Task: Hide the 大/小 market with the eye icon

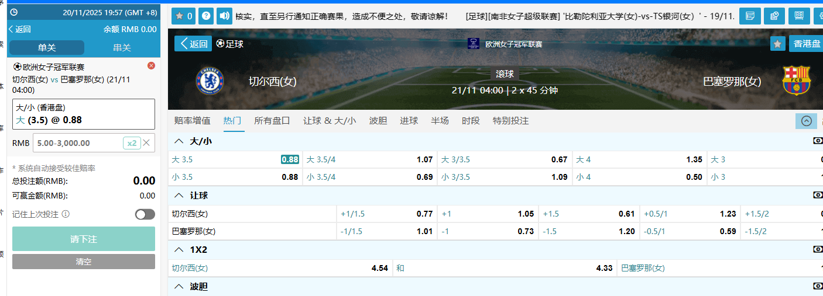Action: [818, 141]
